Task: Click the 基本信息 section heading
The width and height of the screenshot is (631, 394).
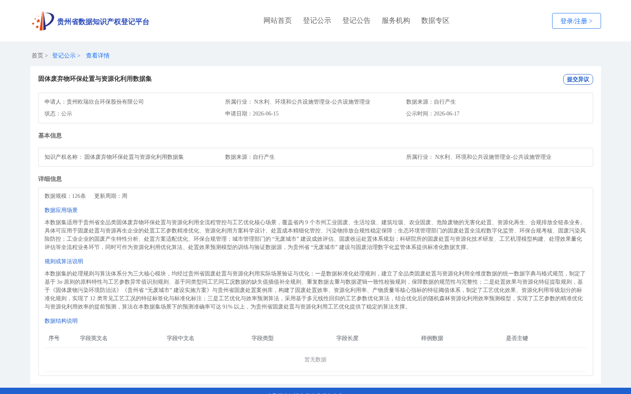Action: tap(50, 136)
